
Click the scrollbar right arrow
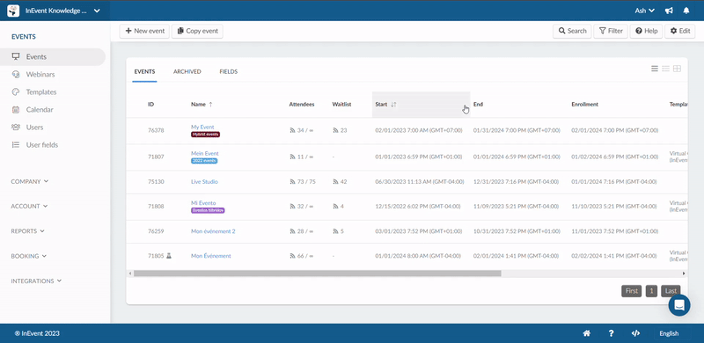(685, 273)
